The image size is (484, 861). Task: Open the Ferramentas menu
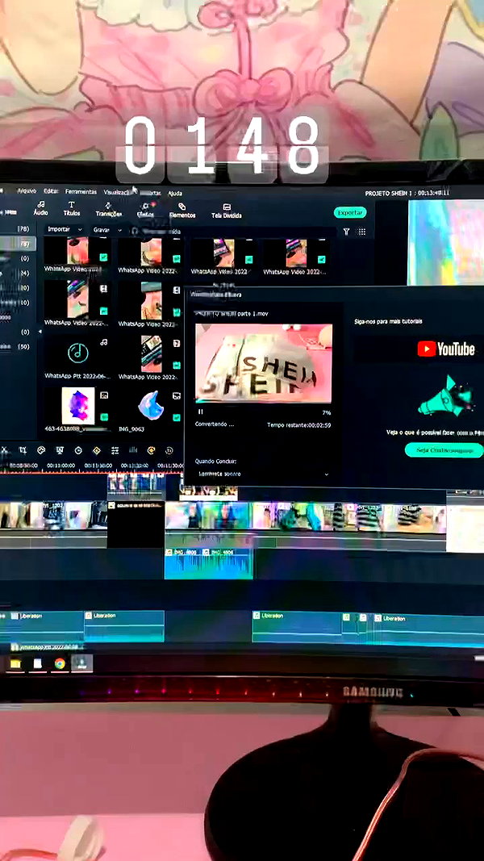[81, 191]
